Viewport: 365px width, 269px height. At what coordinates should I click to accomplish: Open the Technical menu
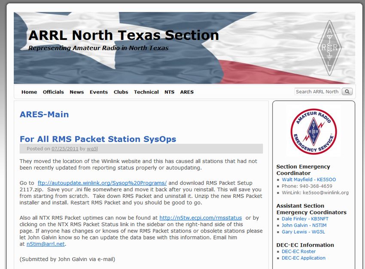(146, 92)
